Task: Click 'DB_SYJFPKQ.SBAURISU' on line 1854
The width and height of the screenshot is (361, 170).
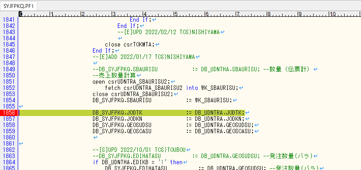Action: tap(122, 100)
